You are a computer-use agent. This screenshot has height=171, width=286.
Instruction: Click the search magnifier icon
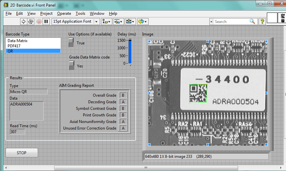click(x=252, y=21)
